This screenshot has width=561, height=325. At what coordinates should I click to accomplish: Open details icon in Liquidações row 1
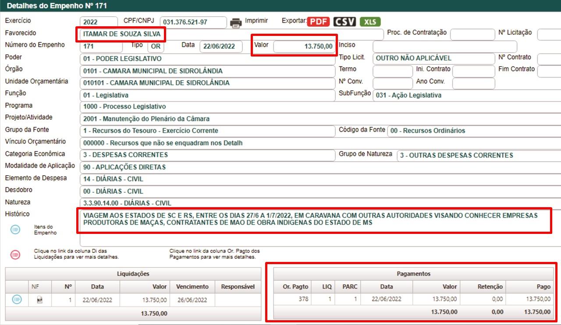coord(17,300)
